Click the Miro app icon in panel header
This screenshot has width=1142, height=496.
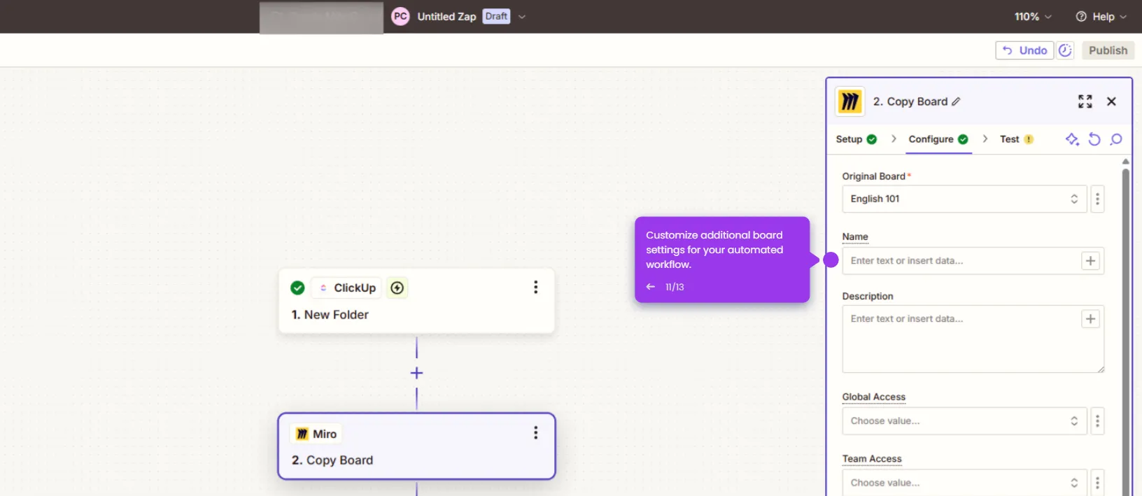coord(850,101)
